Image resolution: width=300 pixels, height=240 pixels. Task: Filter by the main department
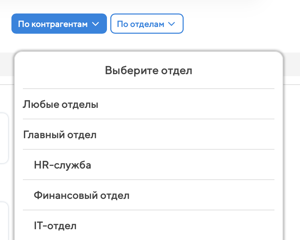pos(60,135)
